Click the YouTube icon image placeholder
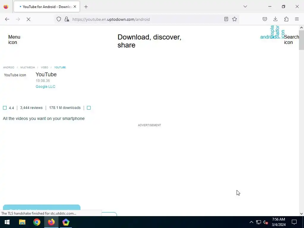Image resolution: width=304 pixels, height=228 pixels. [x=15, y=75]
